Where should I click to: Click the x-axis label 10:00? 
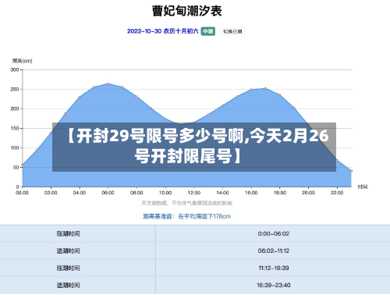[x=165, y=193]
